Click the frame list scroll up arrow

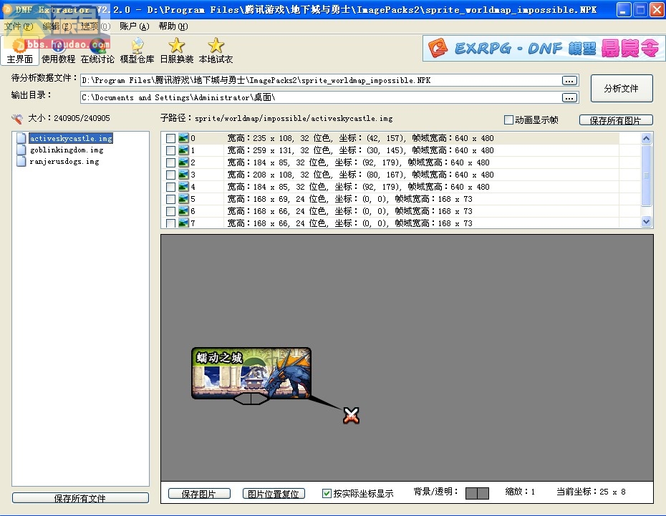[646, 138]
